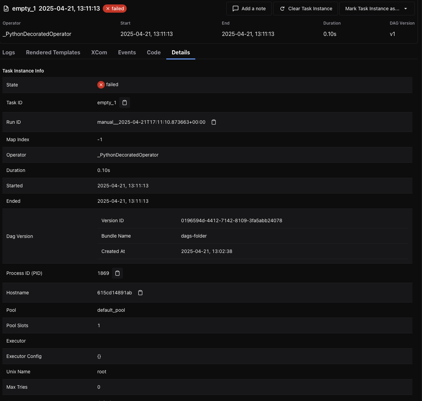Click the failed status badge in header
Screen dimensions: 422x401
click(x=115, y=9)
